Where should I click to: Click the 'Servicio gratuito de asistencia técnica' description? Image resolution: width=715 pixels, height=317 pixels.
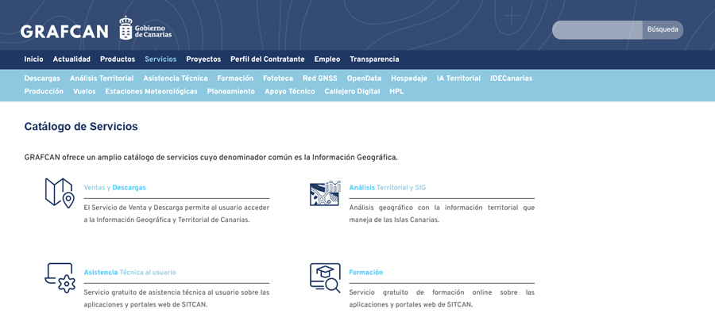pos(176,298)
